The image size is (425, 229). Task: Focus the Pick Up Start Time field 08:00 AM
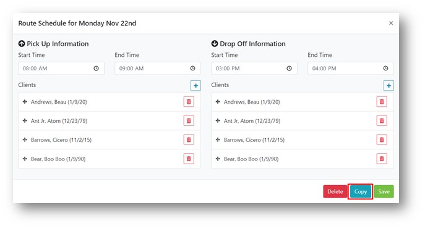(61, 69)
